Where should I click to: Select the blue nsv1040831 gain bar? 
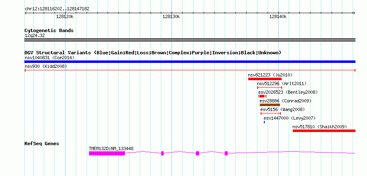click(190, 62)
